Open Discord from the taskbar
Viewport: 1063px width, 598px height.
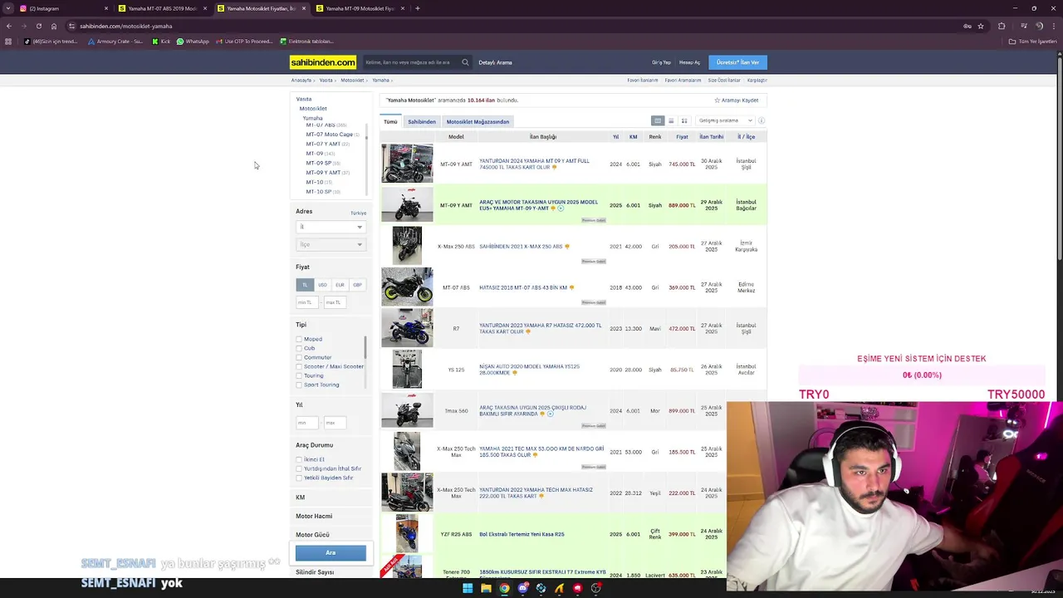[522, 588]
